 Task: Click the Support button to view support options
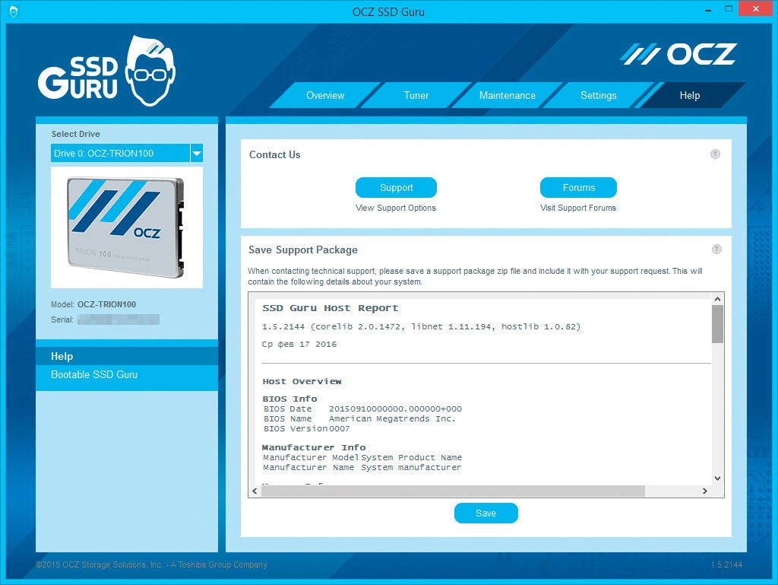(395, 187)
